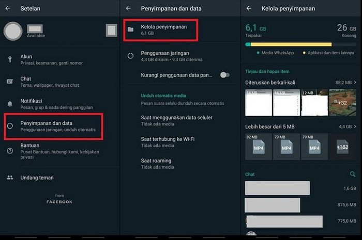362x240 pixels.
Task: Go back from the Setelan screen
Action: (8, 8)
